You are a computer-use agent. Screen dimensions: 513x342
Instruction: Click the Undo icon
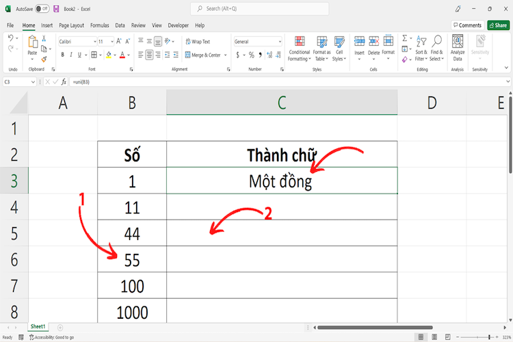10,38
